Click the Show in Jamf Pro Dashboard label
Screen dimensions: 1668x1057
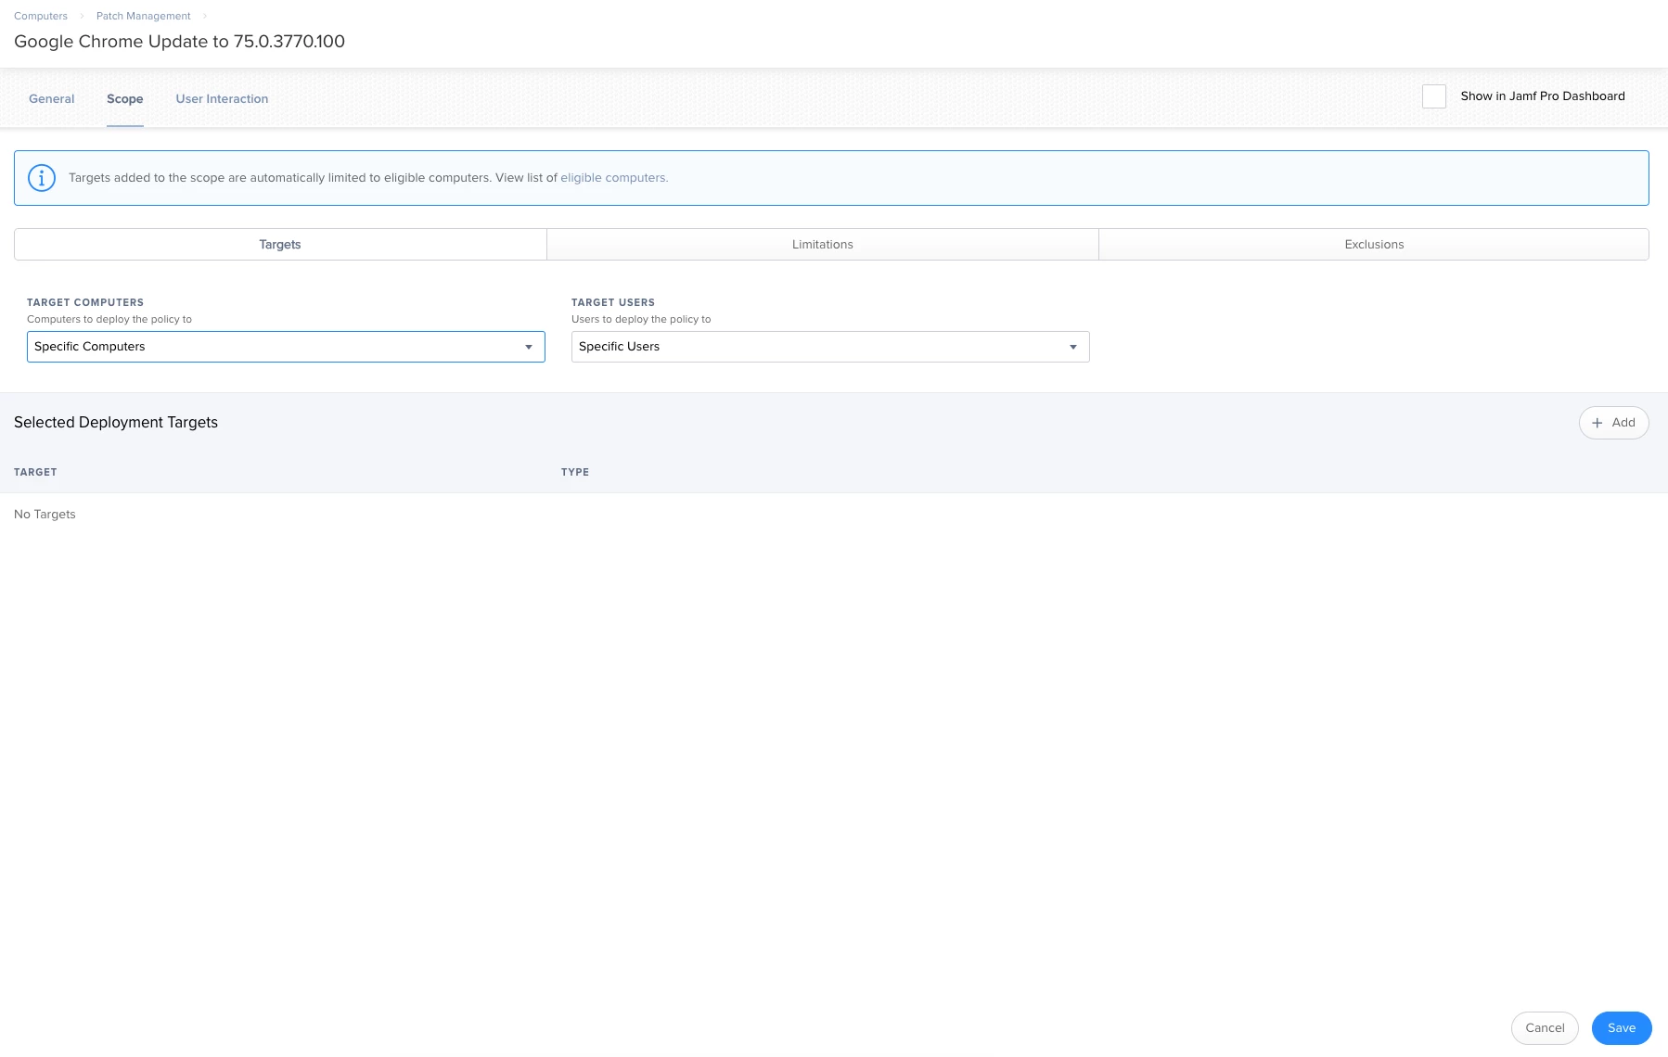(1543, 96)
